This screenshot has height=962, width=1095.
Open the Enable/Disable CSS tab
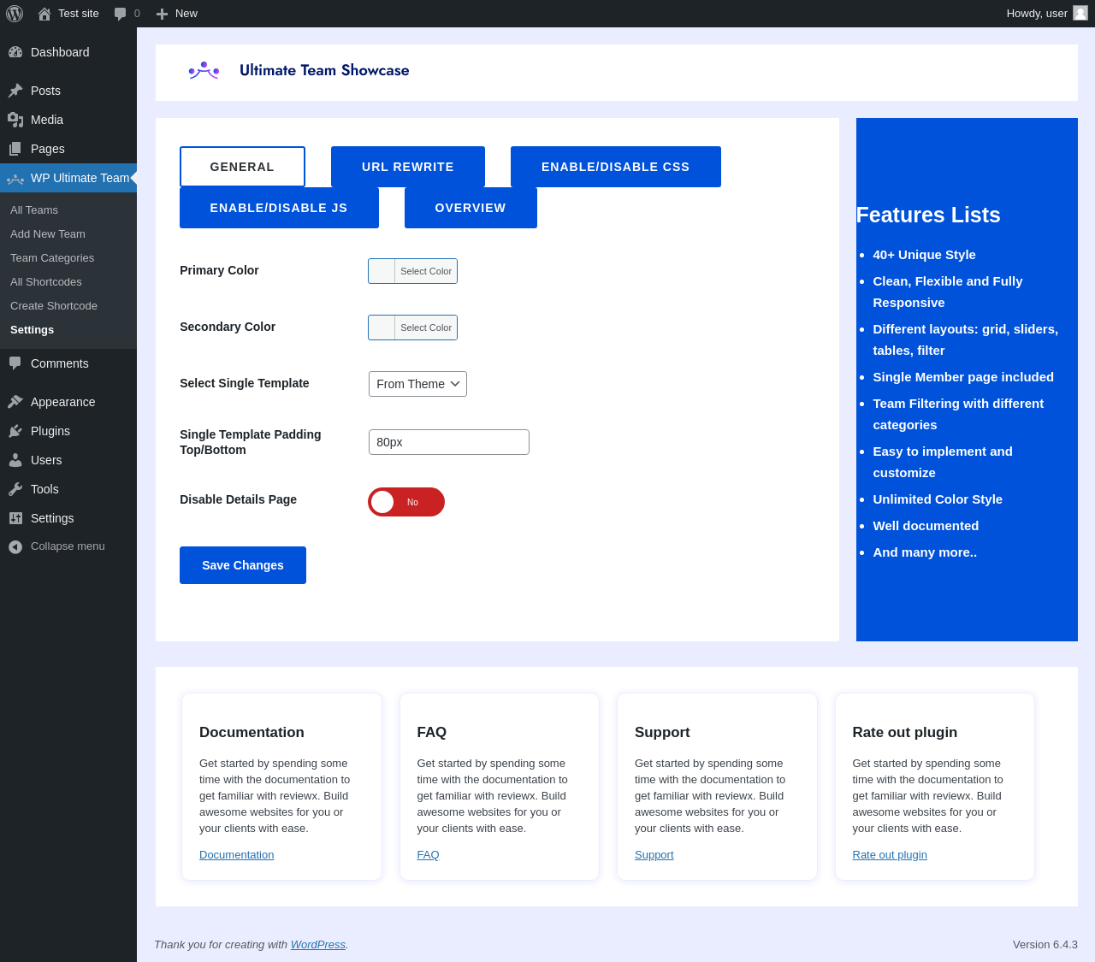(x=616, y=167)
